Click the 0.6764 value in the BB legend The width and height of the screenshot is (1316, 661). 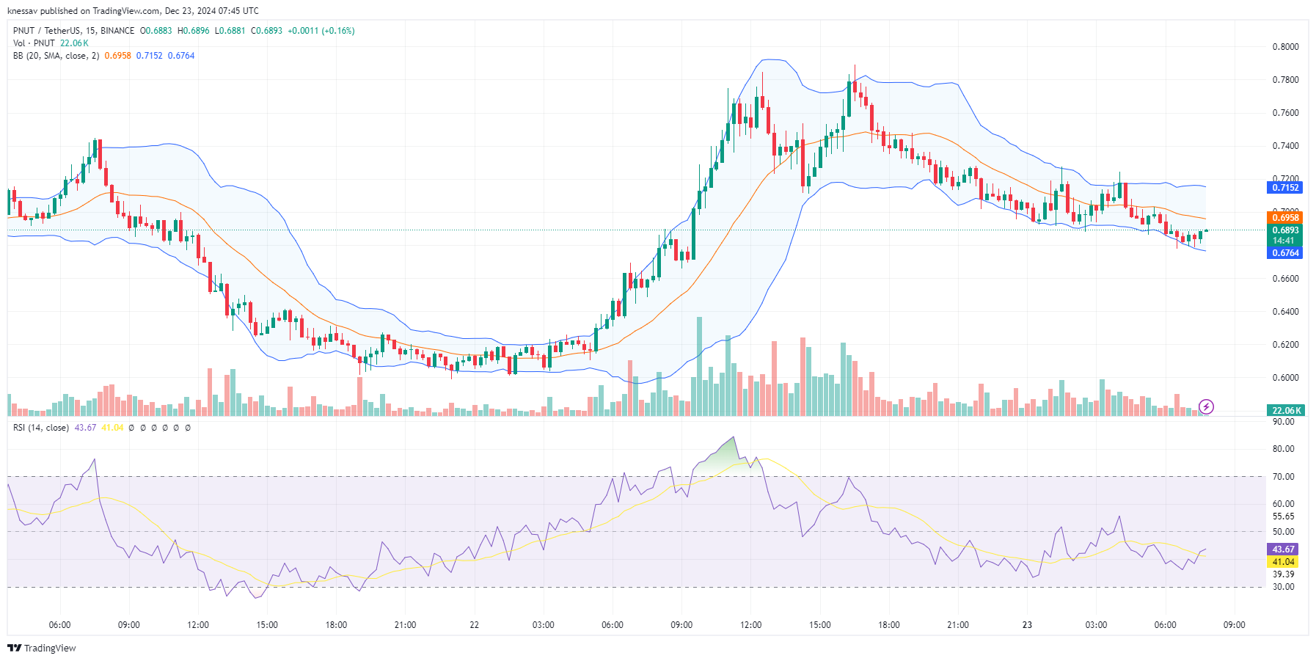pyautogui.click(x=181, y=56)
